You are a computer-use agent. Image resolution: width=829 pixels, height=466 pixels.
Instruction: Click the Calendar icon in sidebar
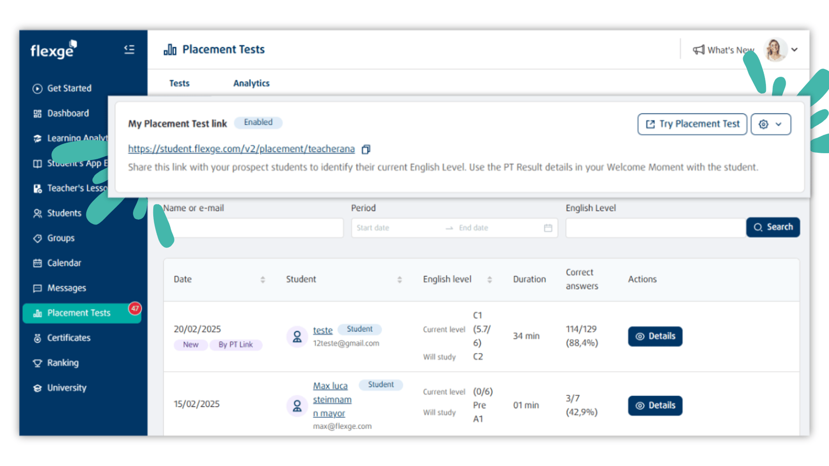pyautogui.click(x=37, y=263)
